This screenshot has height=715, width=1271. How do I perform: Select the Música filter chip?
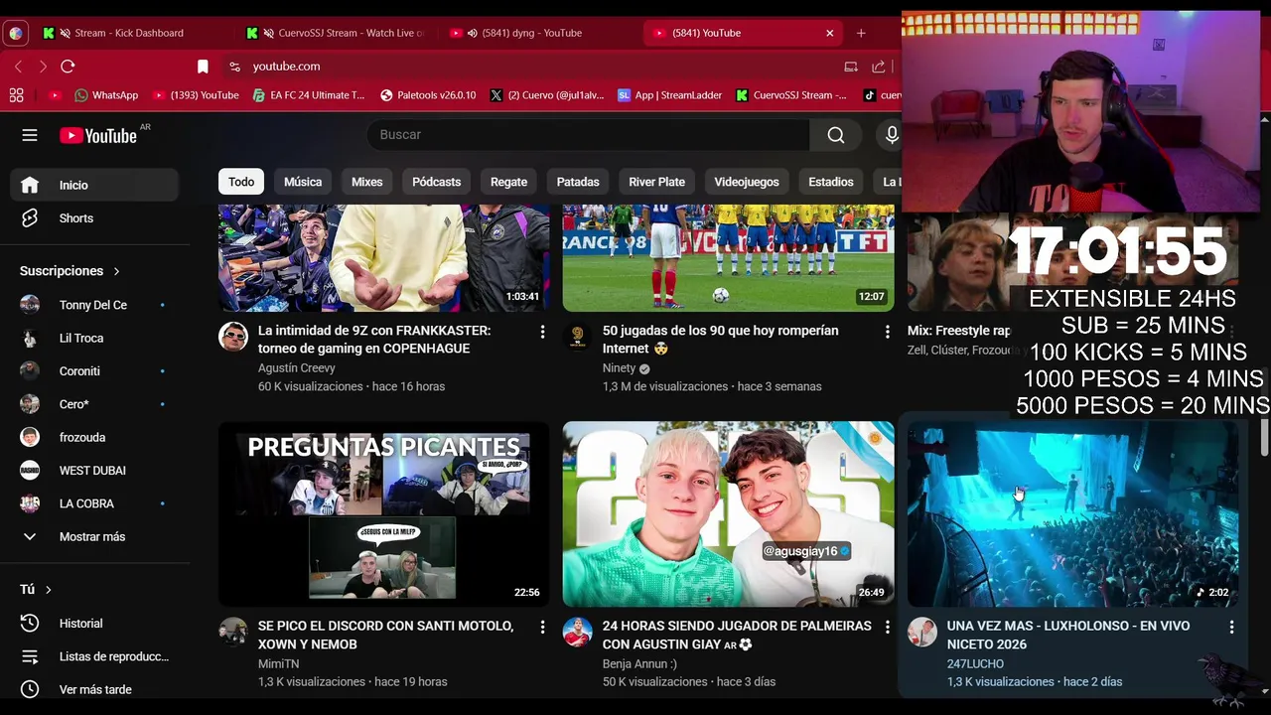click(303, 182)
